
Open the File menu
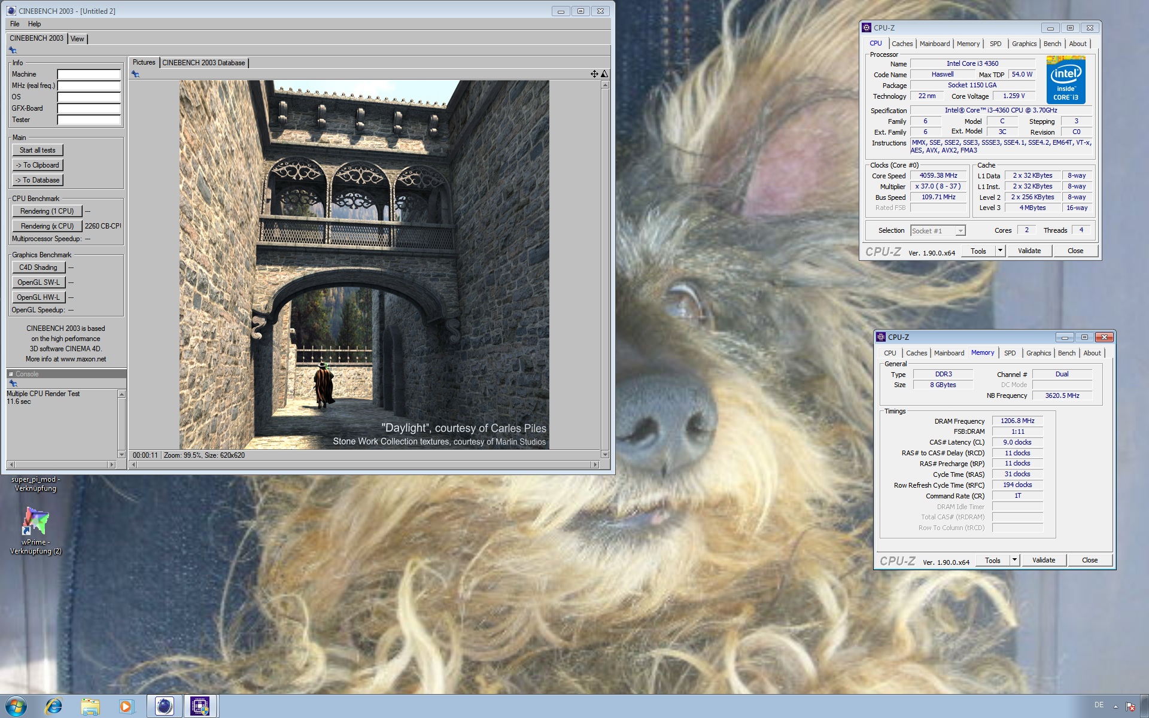[x=14, y=24]
